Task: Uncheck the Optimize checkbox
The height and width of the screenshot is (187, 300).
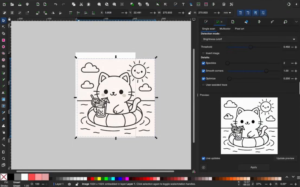Action: pyautogui.click(x=203, y=79)
